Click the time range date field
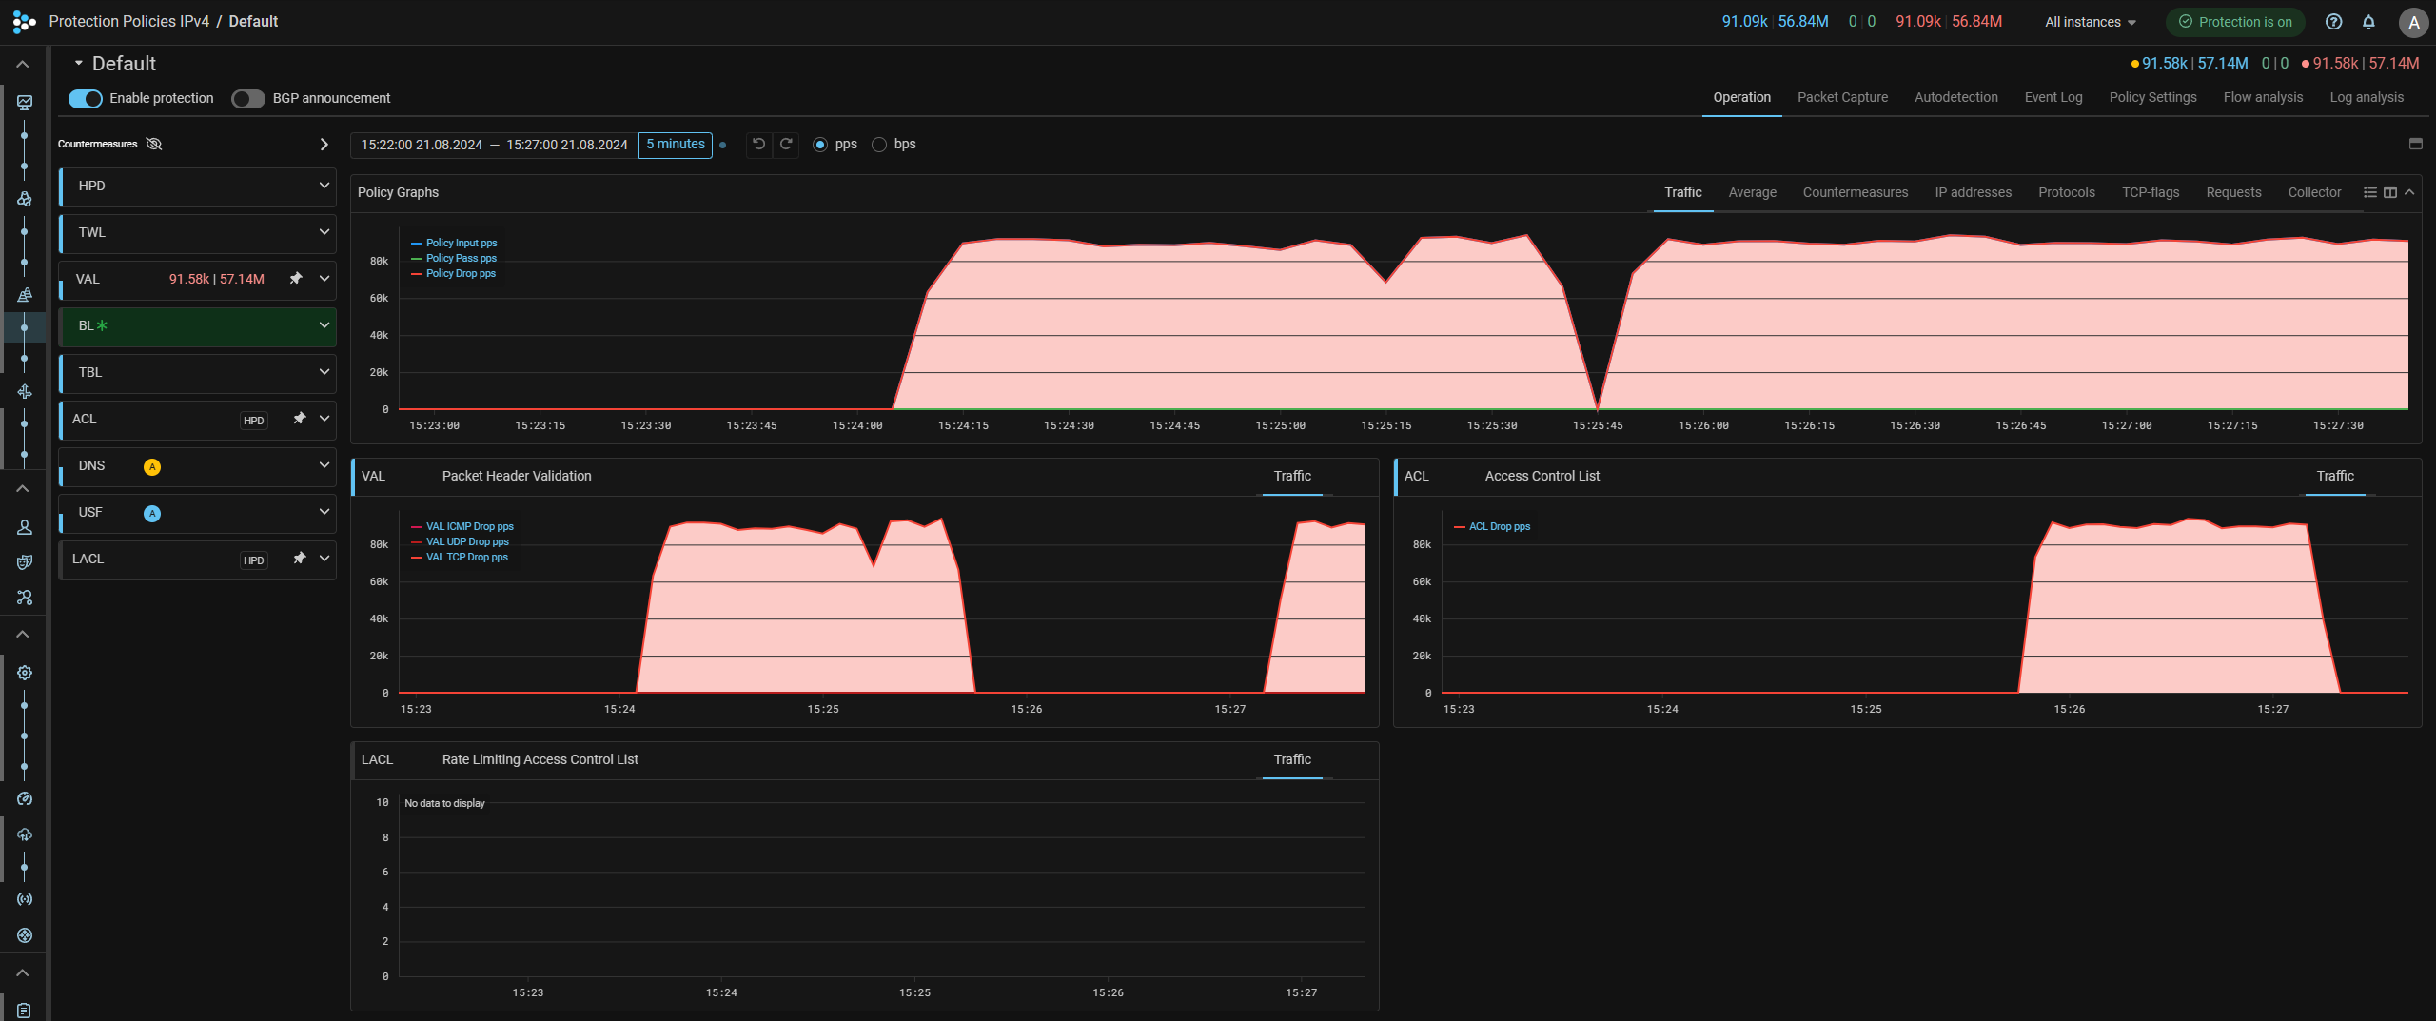The image size is (2436, 1021). coord(494,145)
